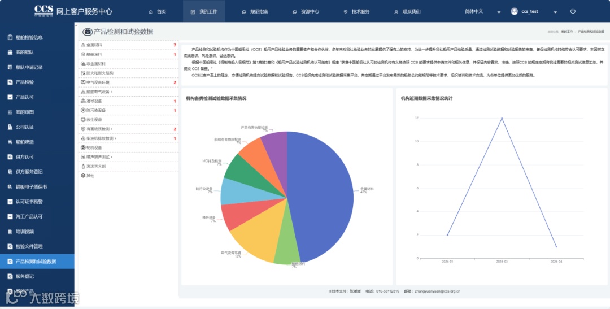Click the line chart point at 2024-01
This screenshot has width=610, height=309.
pyautogui.click(x=447, y=234)
